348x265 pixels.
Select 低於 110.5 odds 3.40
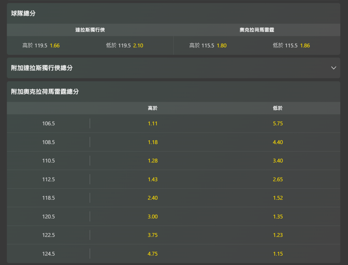coord(278,161)
